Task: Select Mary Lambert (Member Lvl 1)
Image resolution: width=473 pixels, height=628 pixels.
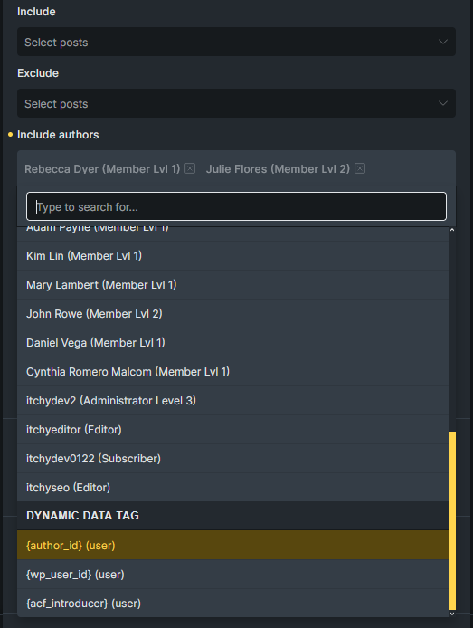Action: 232,285
